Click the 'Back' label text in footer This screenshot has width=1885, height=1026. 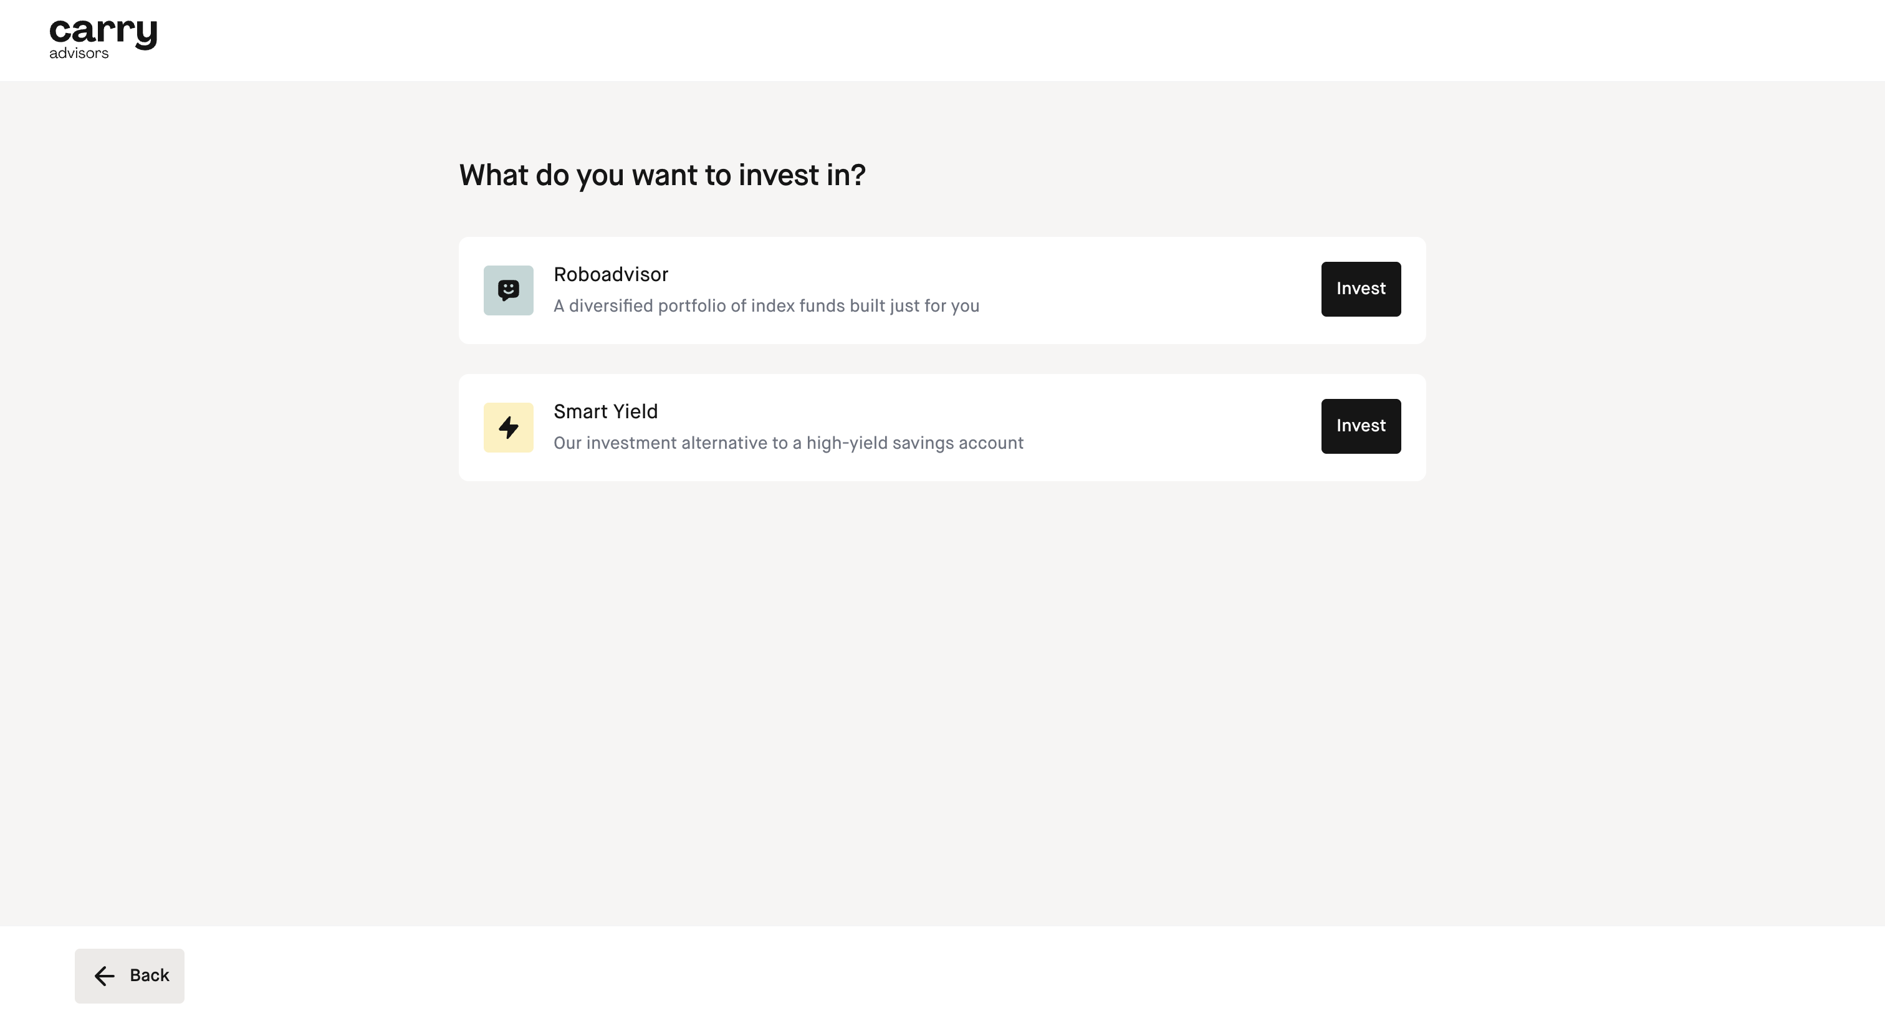click(149, 976)
